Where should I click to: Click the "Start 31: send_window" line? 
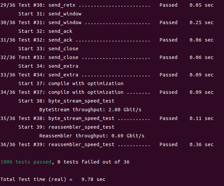[50, 14]
